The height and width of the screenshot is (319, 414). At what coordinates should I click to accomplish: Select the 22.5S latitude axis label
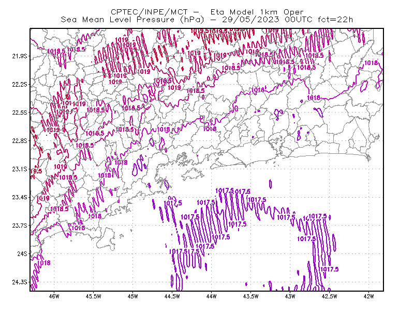tap(20, 113)
